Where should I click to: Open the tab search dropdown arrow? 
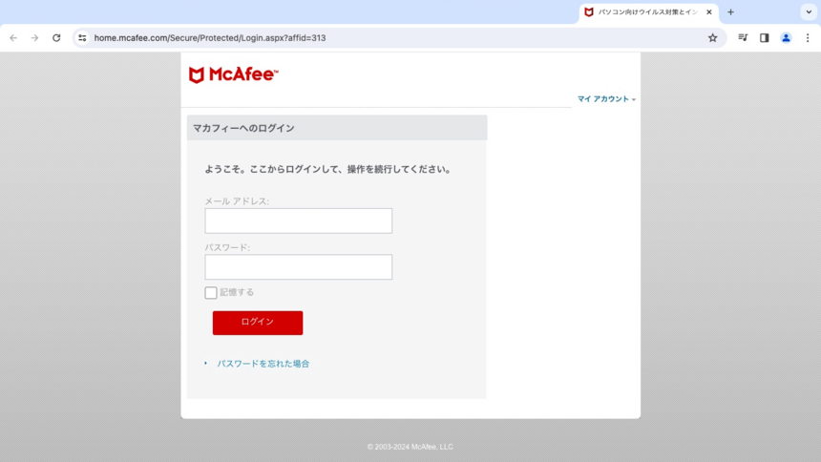point(809,12)
